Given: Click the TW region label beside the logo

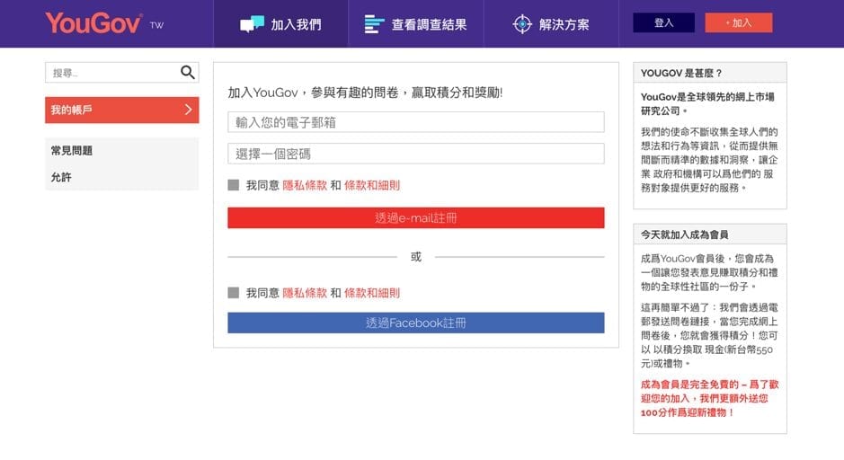Looking at the screenshot, I should pyautogui.click(x=156, y=25).
